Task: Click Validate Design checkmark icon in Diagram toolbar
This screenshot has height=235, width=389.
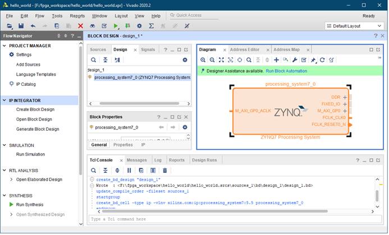Action: coord(304,60)
